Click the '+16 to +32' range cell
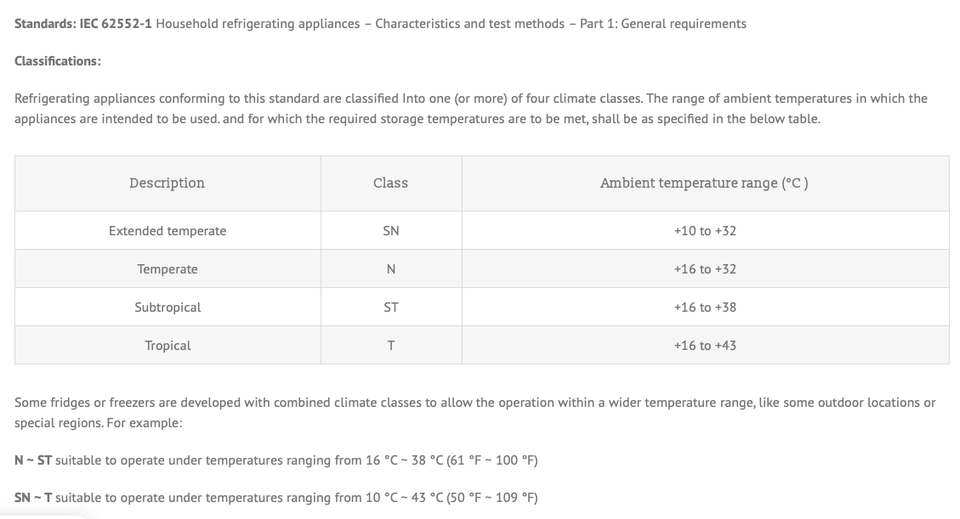The image size is (960, 519). [x=704, y=269]
